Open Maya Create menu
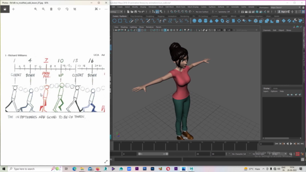This screenshot has width=306, height=172. pos(120,7)
